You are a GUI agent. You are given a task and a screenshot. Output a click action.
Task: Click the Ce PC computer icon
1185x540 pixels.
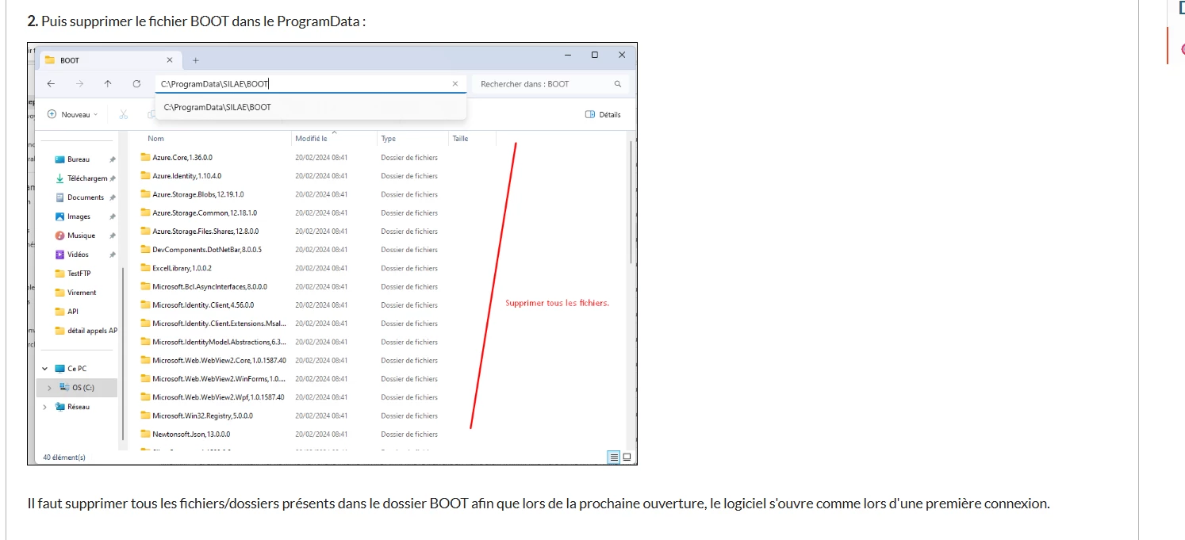pos(59,369)
